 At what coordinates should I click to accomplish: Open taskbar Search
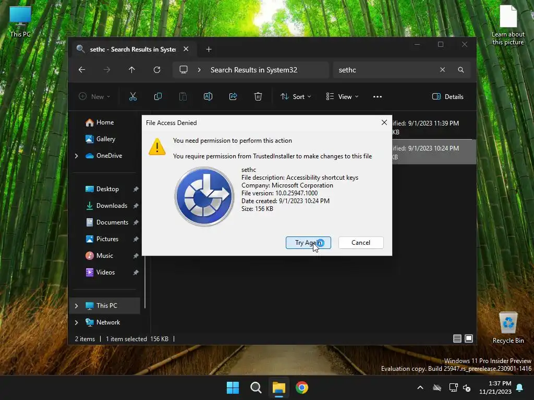(256, 387)
